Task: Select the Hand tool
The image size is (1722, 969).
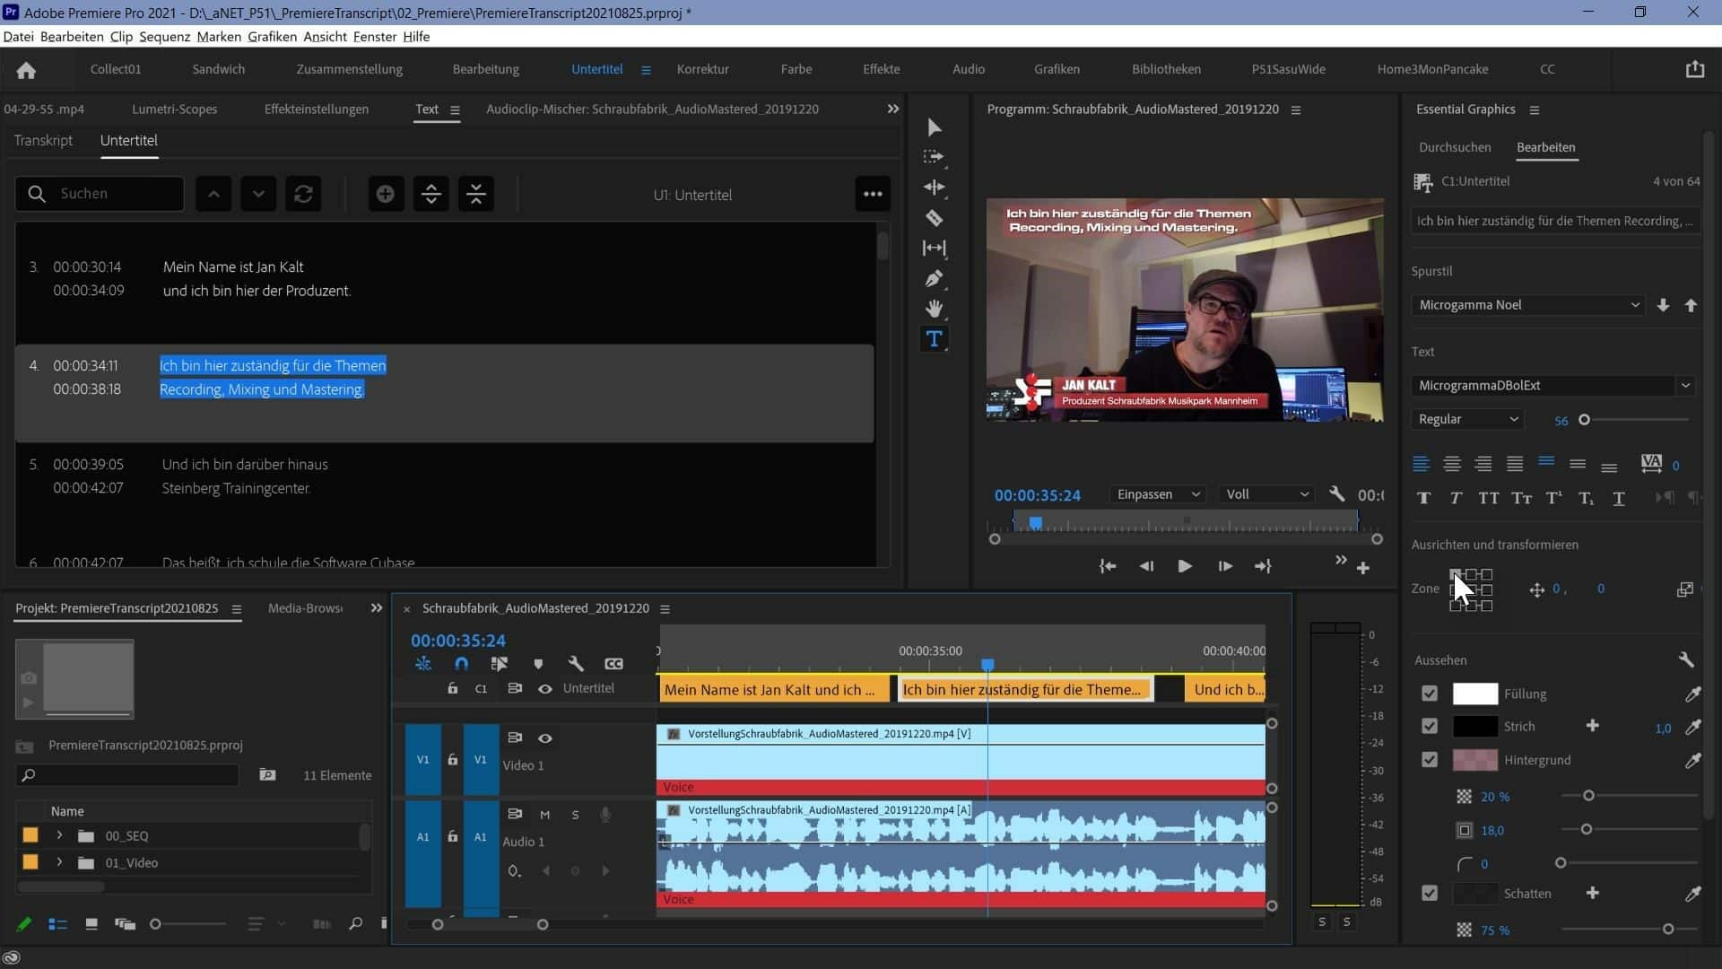Action: (934, 310)
